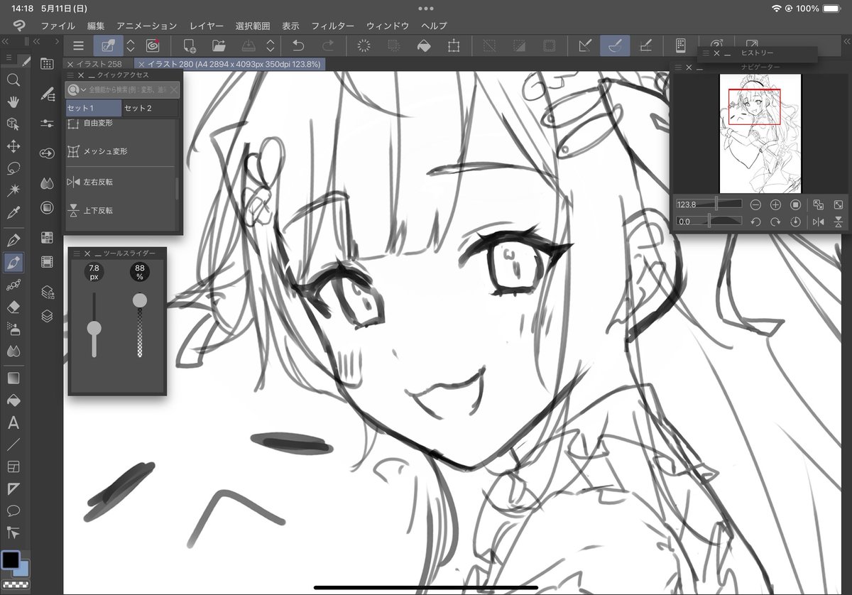Select the Correct Line tool

coord(13,533)
